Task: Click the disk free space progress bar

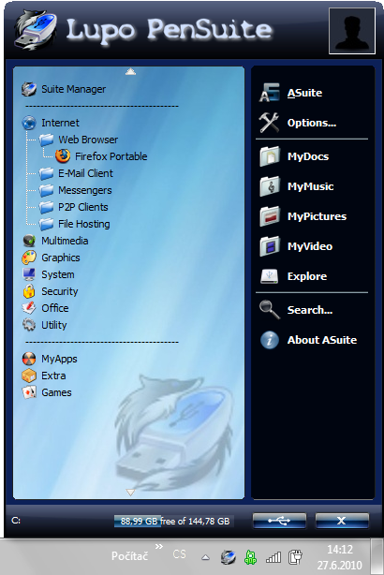Action: coord(174,521)
